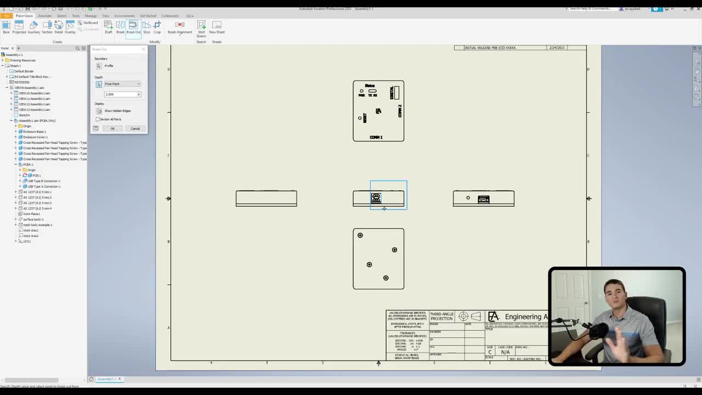Open the From Point depth dropdown
Image resolution: width=702 pixels, height=395 pixels.
click(x=122, y=84)
